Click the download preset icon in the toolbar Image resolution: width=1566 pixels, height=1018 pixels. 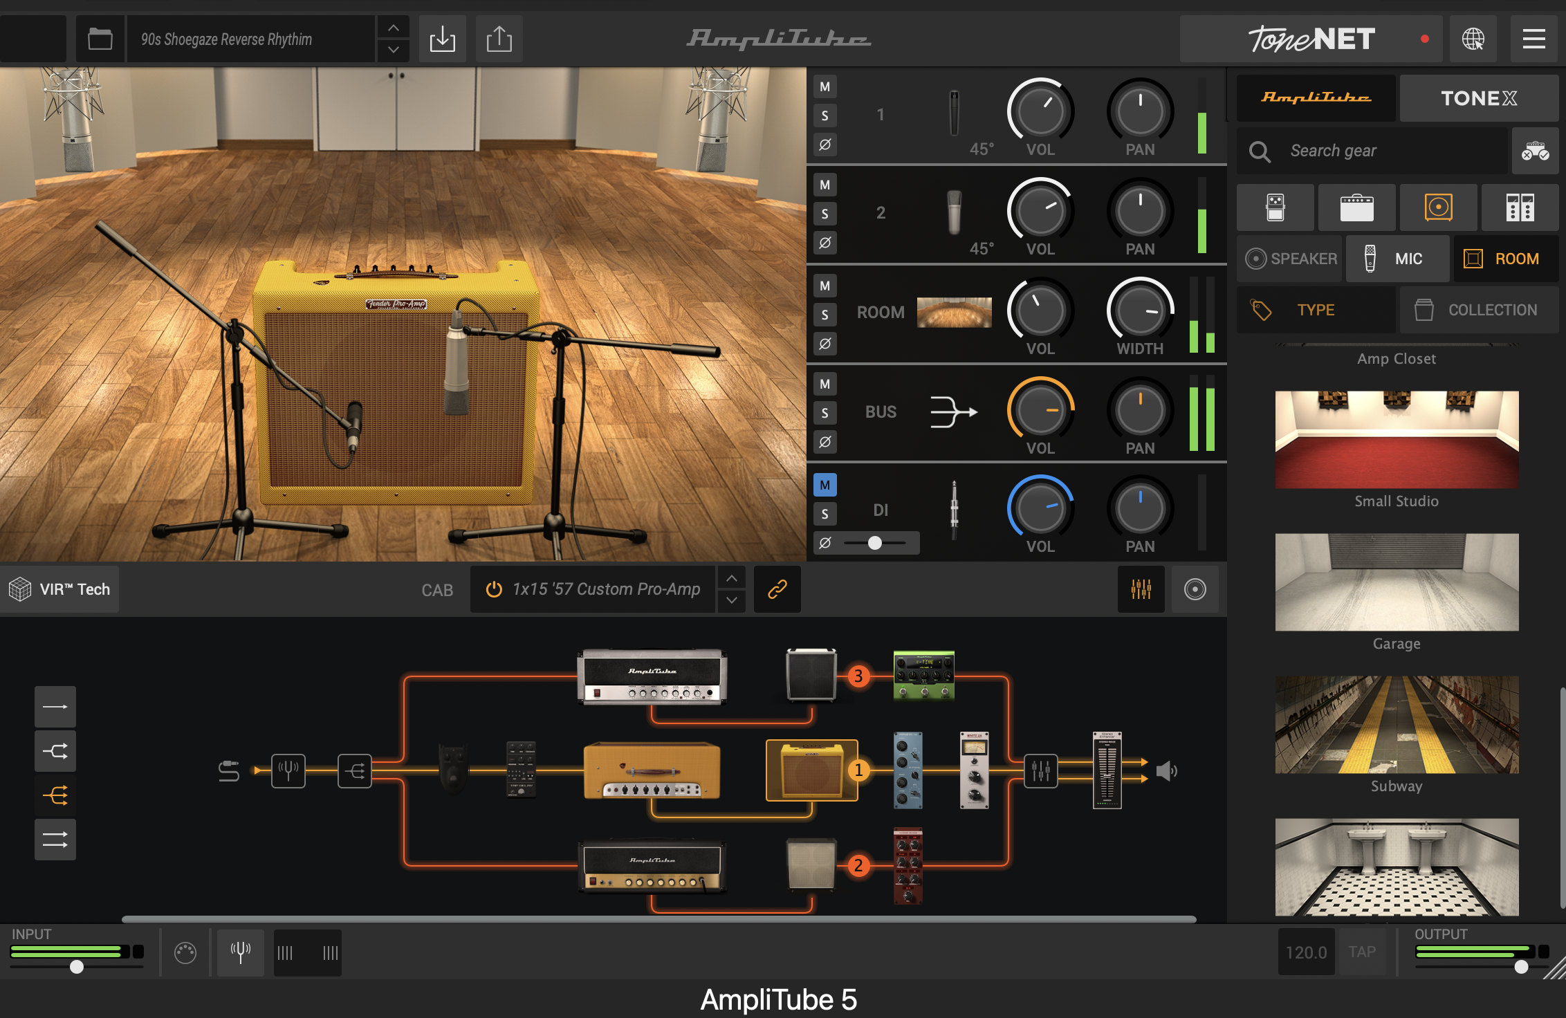(x=442, y=39)
